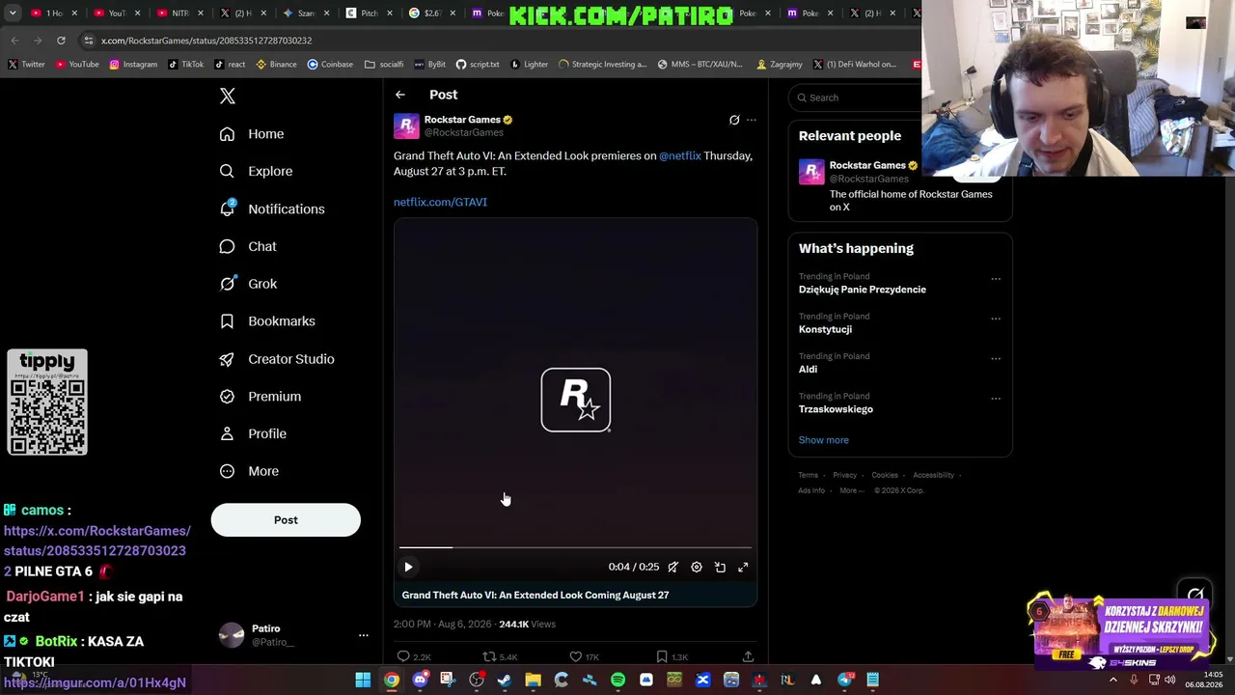1235x695 pixels.
Task: Open the post's three-dot more menu
Action: [x=752, y=121]
